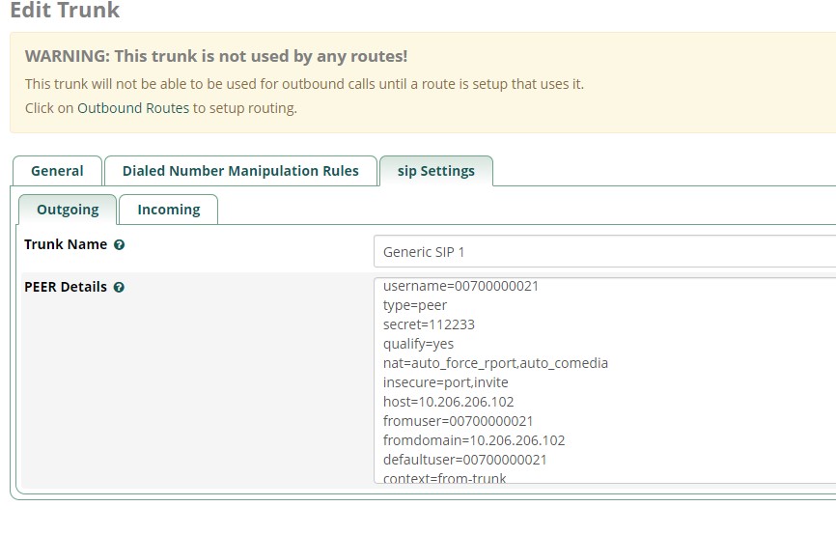836x535 pixels.
Task: Open the PEER Details help icon
Action: pos(120,288)
